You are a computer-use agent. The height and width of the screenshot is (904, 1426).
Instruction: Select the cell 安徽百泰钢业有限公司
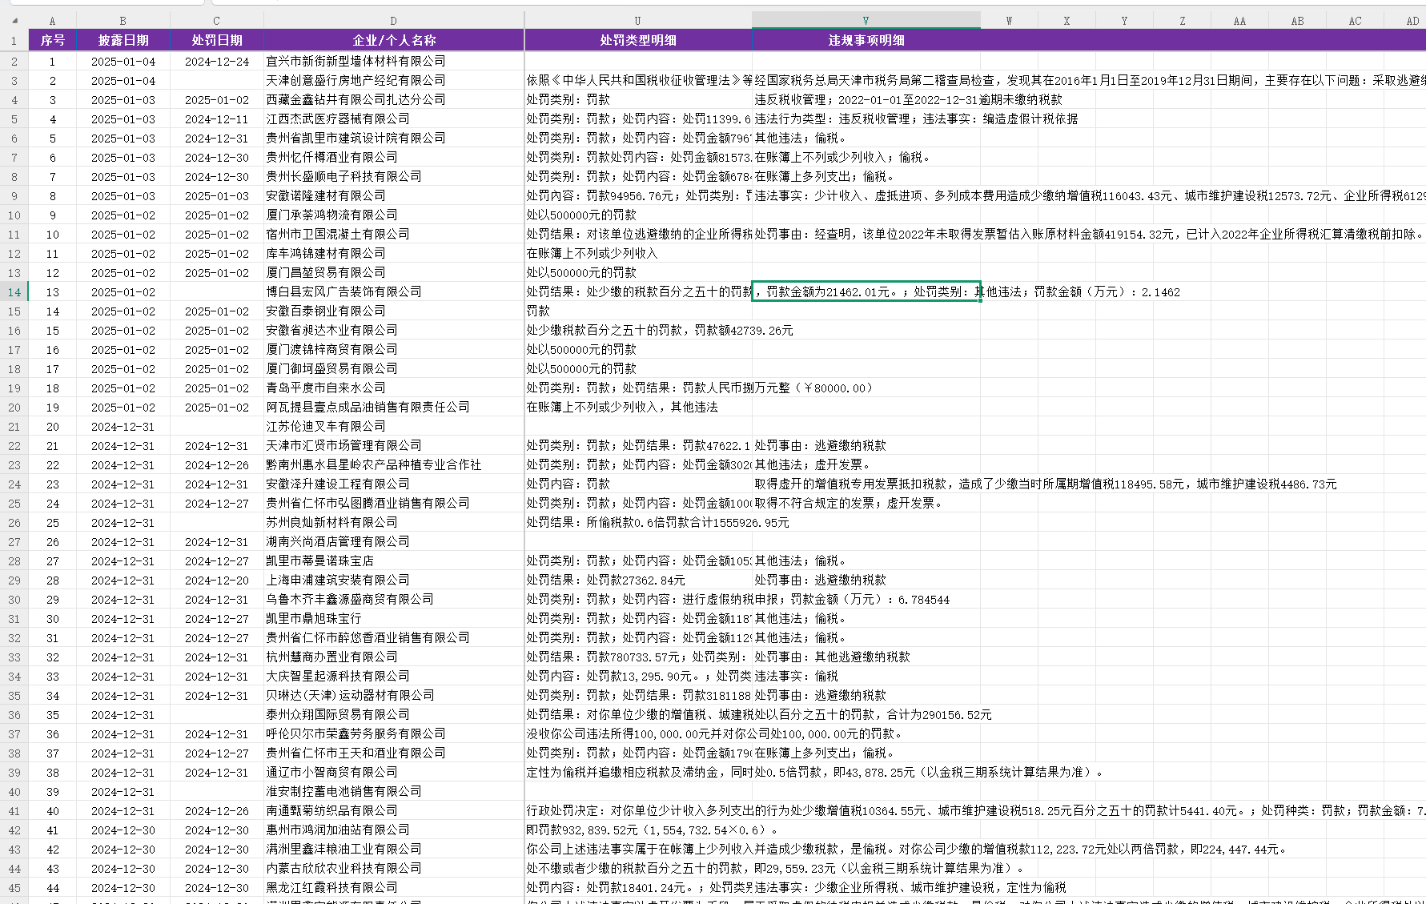point(393,311)
